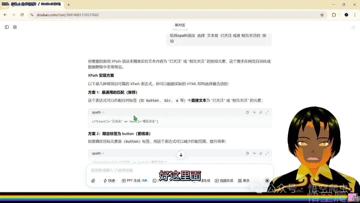Reload the doubao.com page

22,15
